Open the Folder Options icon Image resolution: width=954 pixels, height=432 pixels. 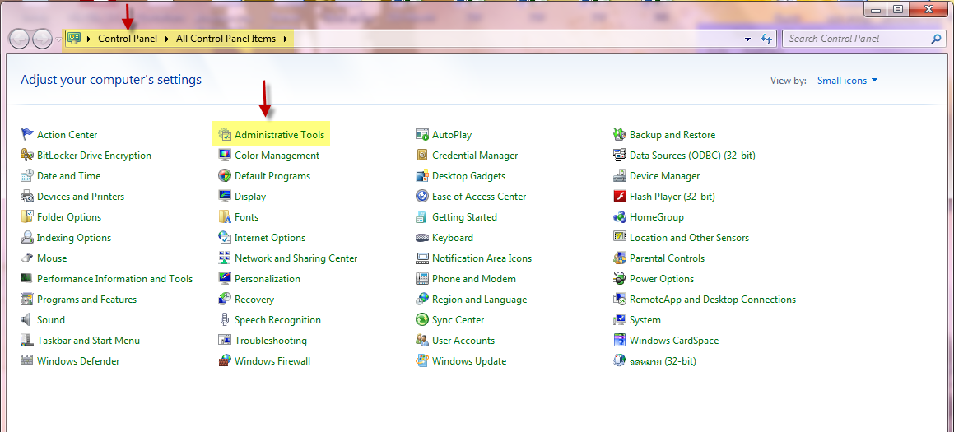pyautogui.click(x=27, y=217)
